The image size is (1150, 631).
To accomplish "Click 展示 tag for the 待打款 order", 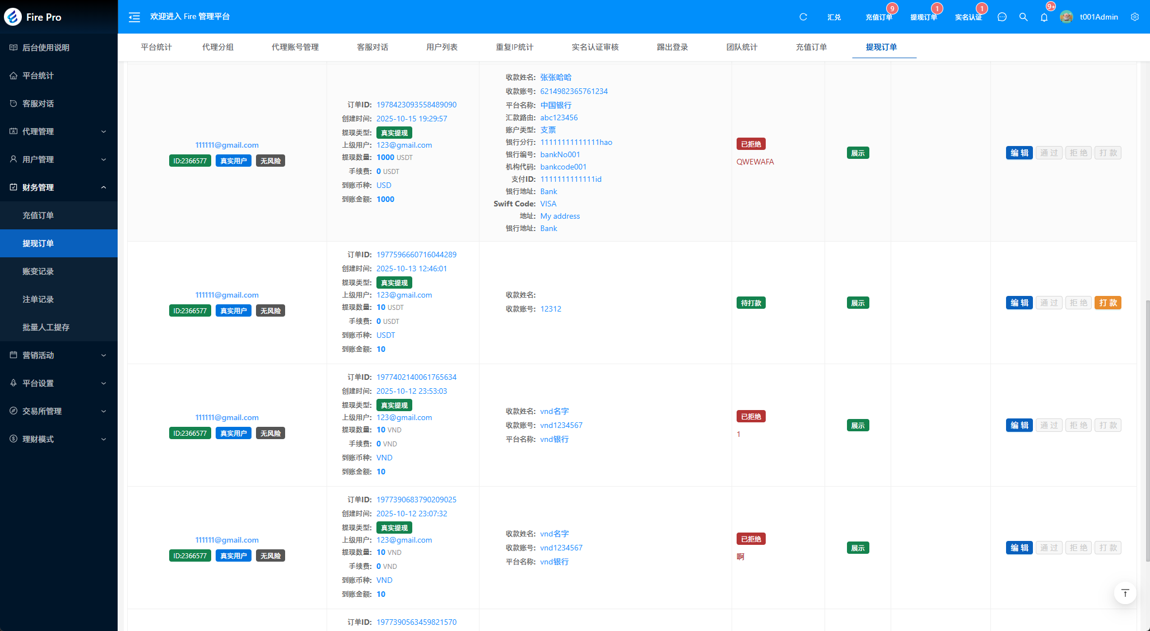I will click(x=858, y=303).
